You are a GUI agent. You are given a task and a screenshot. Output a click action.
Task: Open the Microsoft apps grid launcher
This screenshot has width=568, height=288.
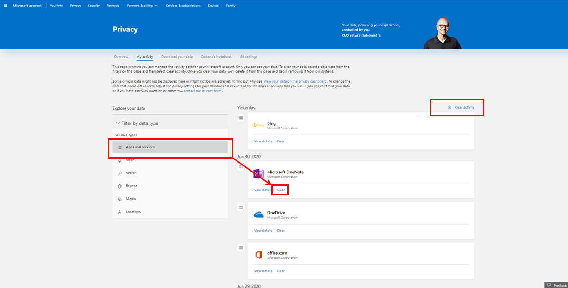[x=6, y=6]
